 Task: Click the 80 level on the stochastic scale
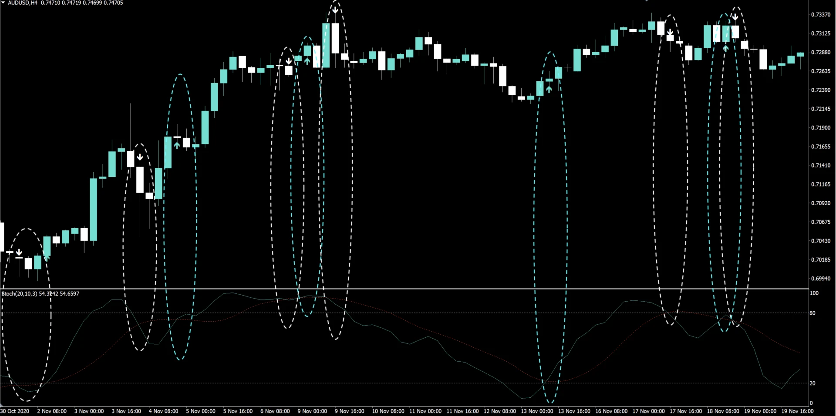pos(812,313)
